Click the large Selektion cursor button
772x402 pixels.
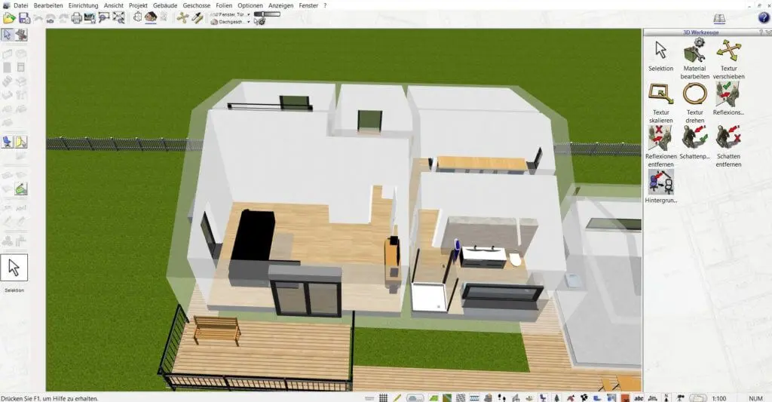click(x=14, y=268)
